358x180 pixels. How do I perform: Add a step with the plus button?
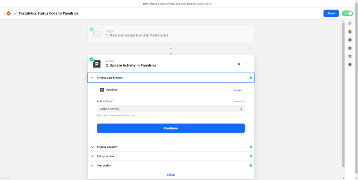pos(171,48)
